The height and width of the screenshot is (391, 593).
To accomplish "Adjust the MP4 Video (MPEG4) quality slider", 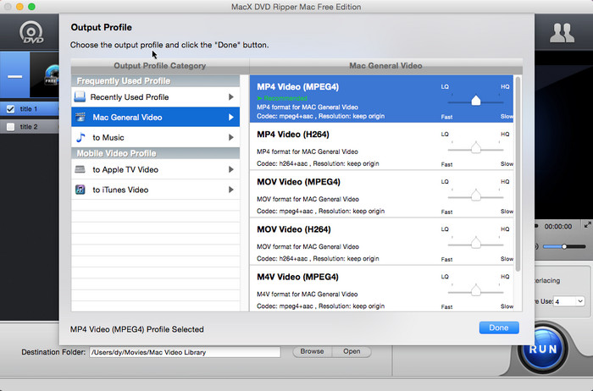I will point(476,101).
